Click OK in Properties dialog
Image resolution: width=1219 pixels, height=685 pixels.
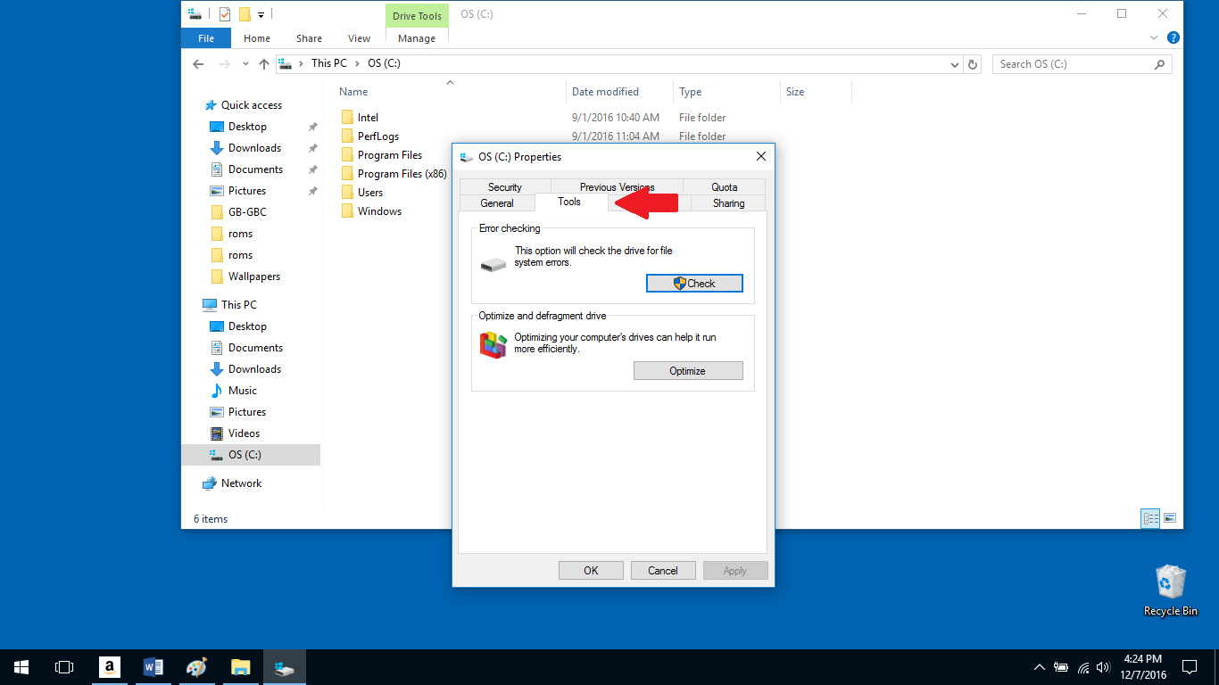[591, 571]
